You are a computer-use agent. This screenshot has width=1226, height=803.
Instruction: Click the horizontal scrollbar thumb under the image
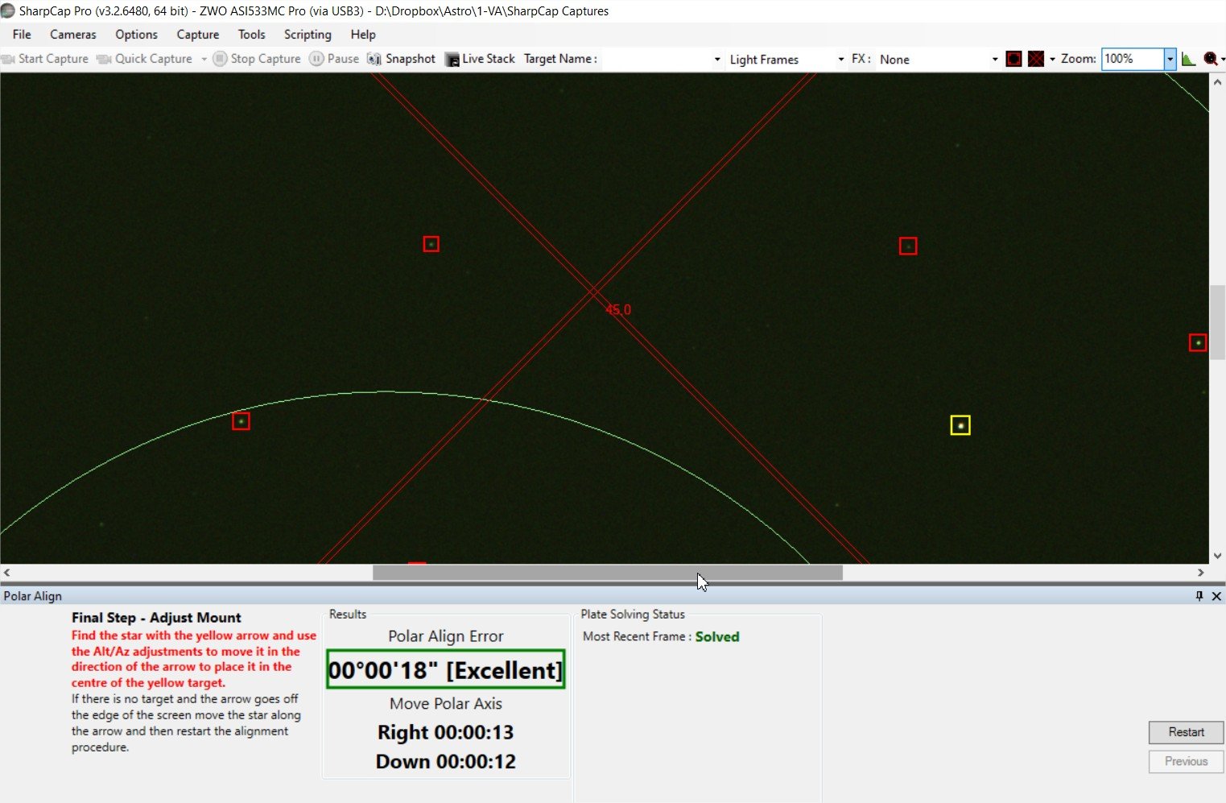[608, 573]
